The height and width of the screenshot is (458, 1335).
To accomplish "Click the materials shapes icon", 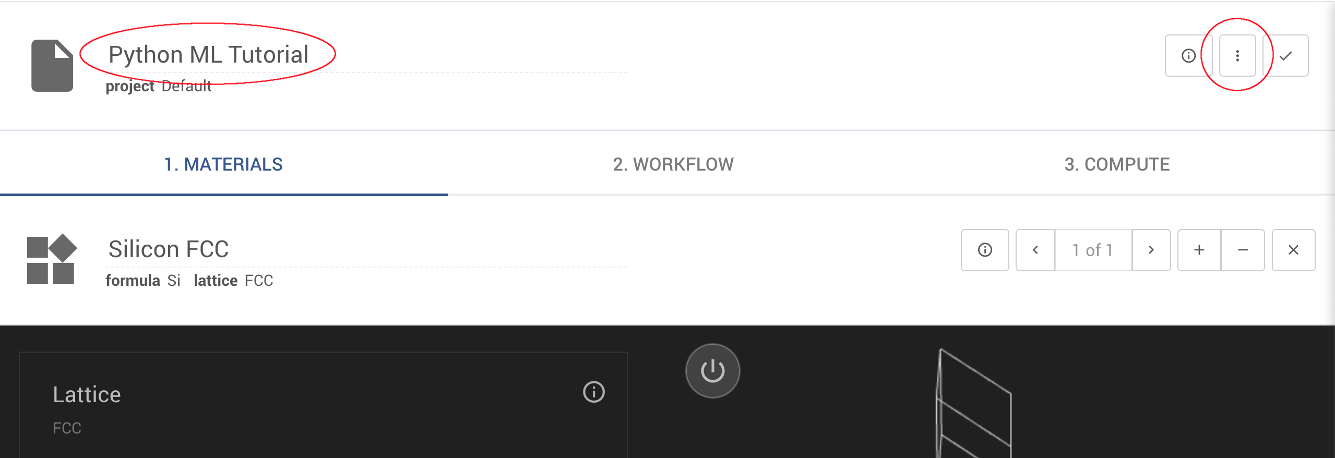I will click(51, 259).
